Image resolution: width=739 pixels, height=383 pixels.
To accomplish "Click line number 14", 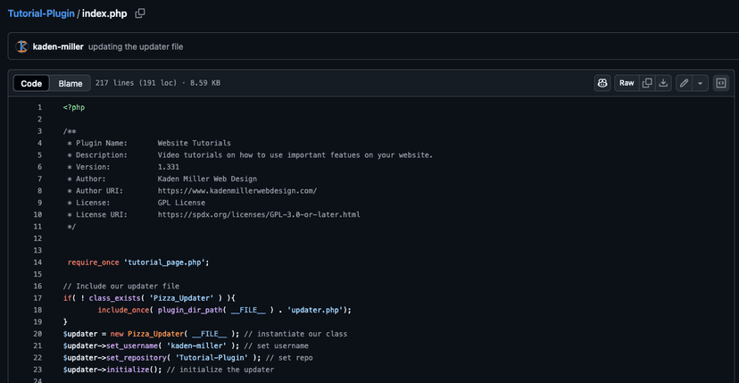I will click(37, 262).
